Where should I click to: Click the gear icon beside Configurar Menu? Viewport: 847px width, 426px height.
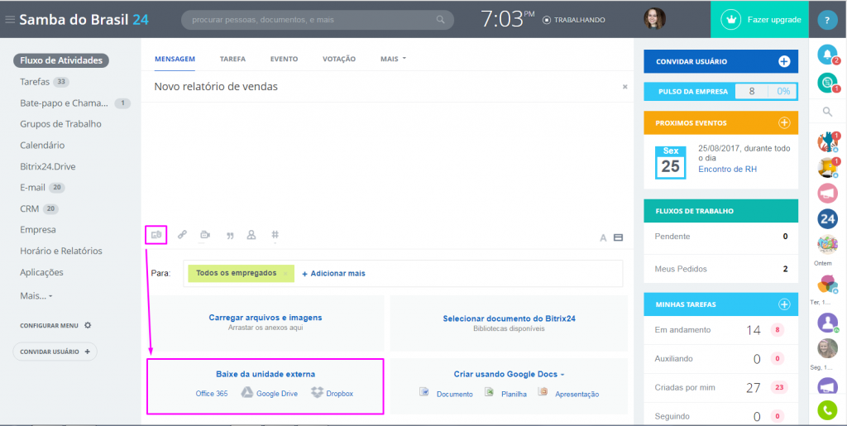[88, 326]
